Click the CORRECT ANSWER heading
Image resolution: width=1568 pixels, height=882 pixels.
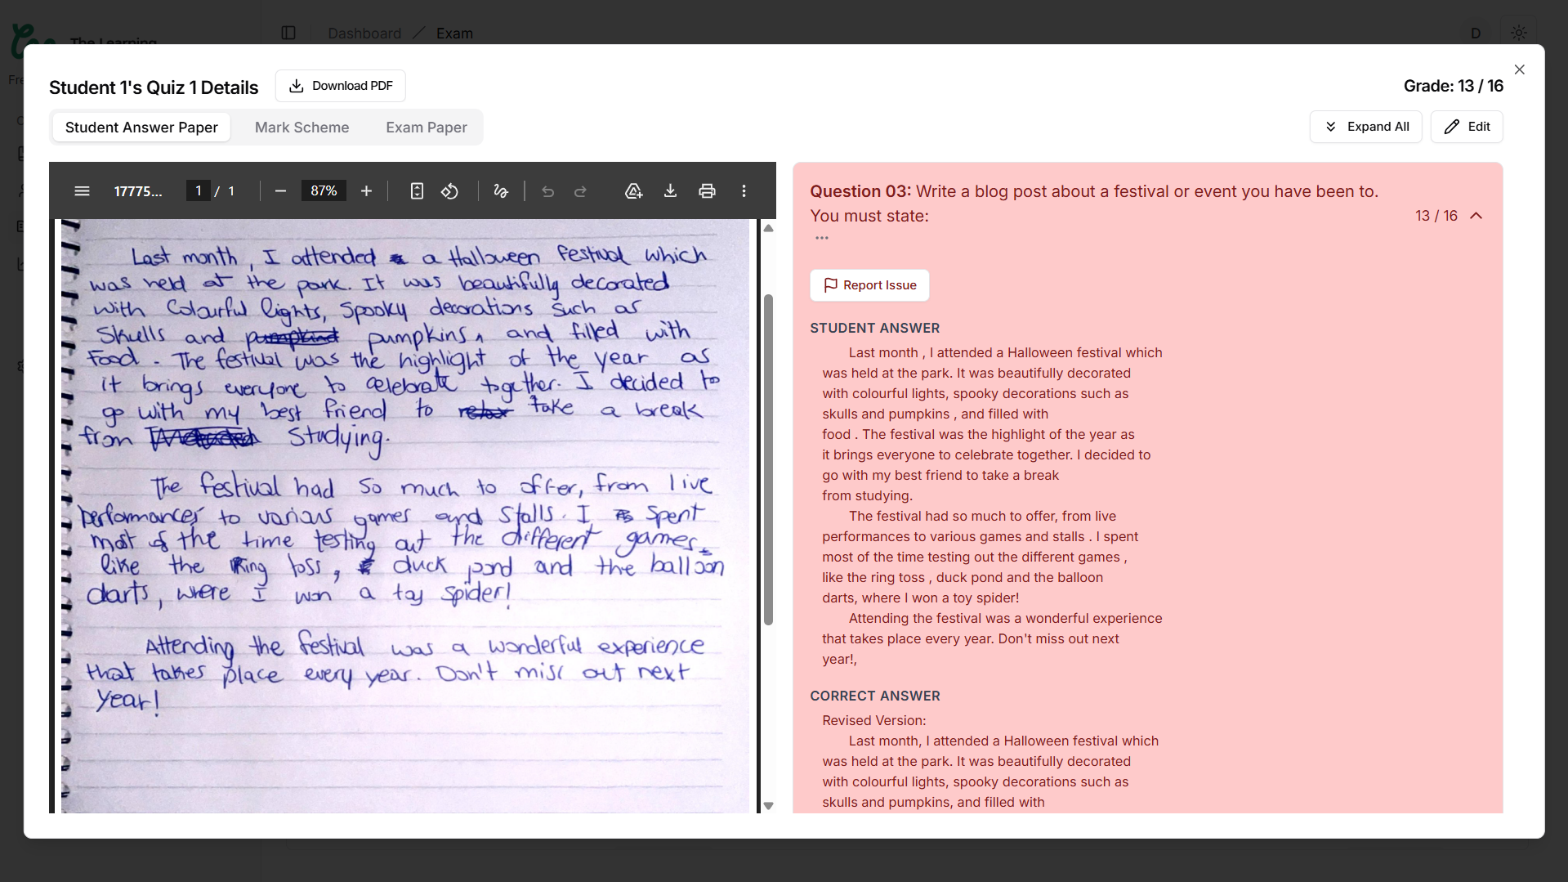click(874, 696)
